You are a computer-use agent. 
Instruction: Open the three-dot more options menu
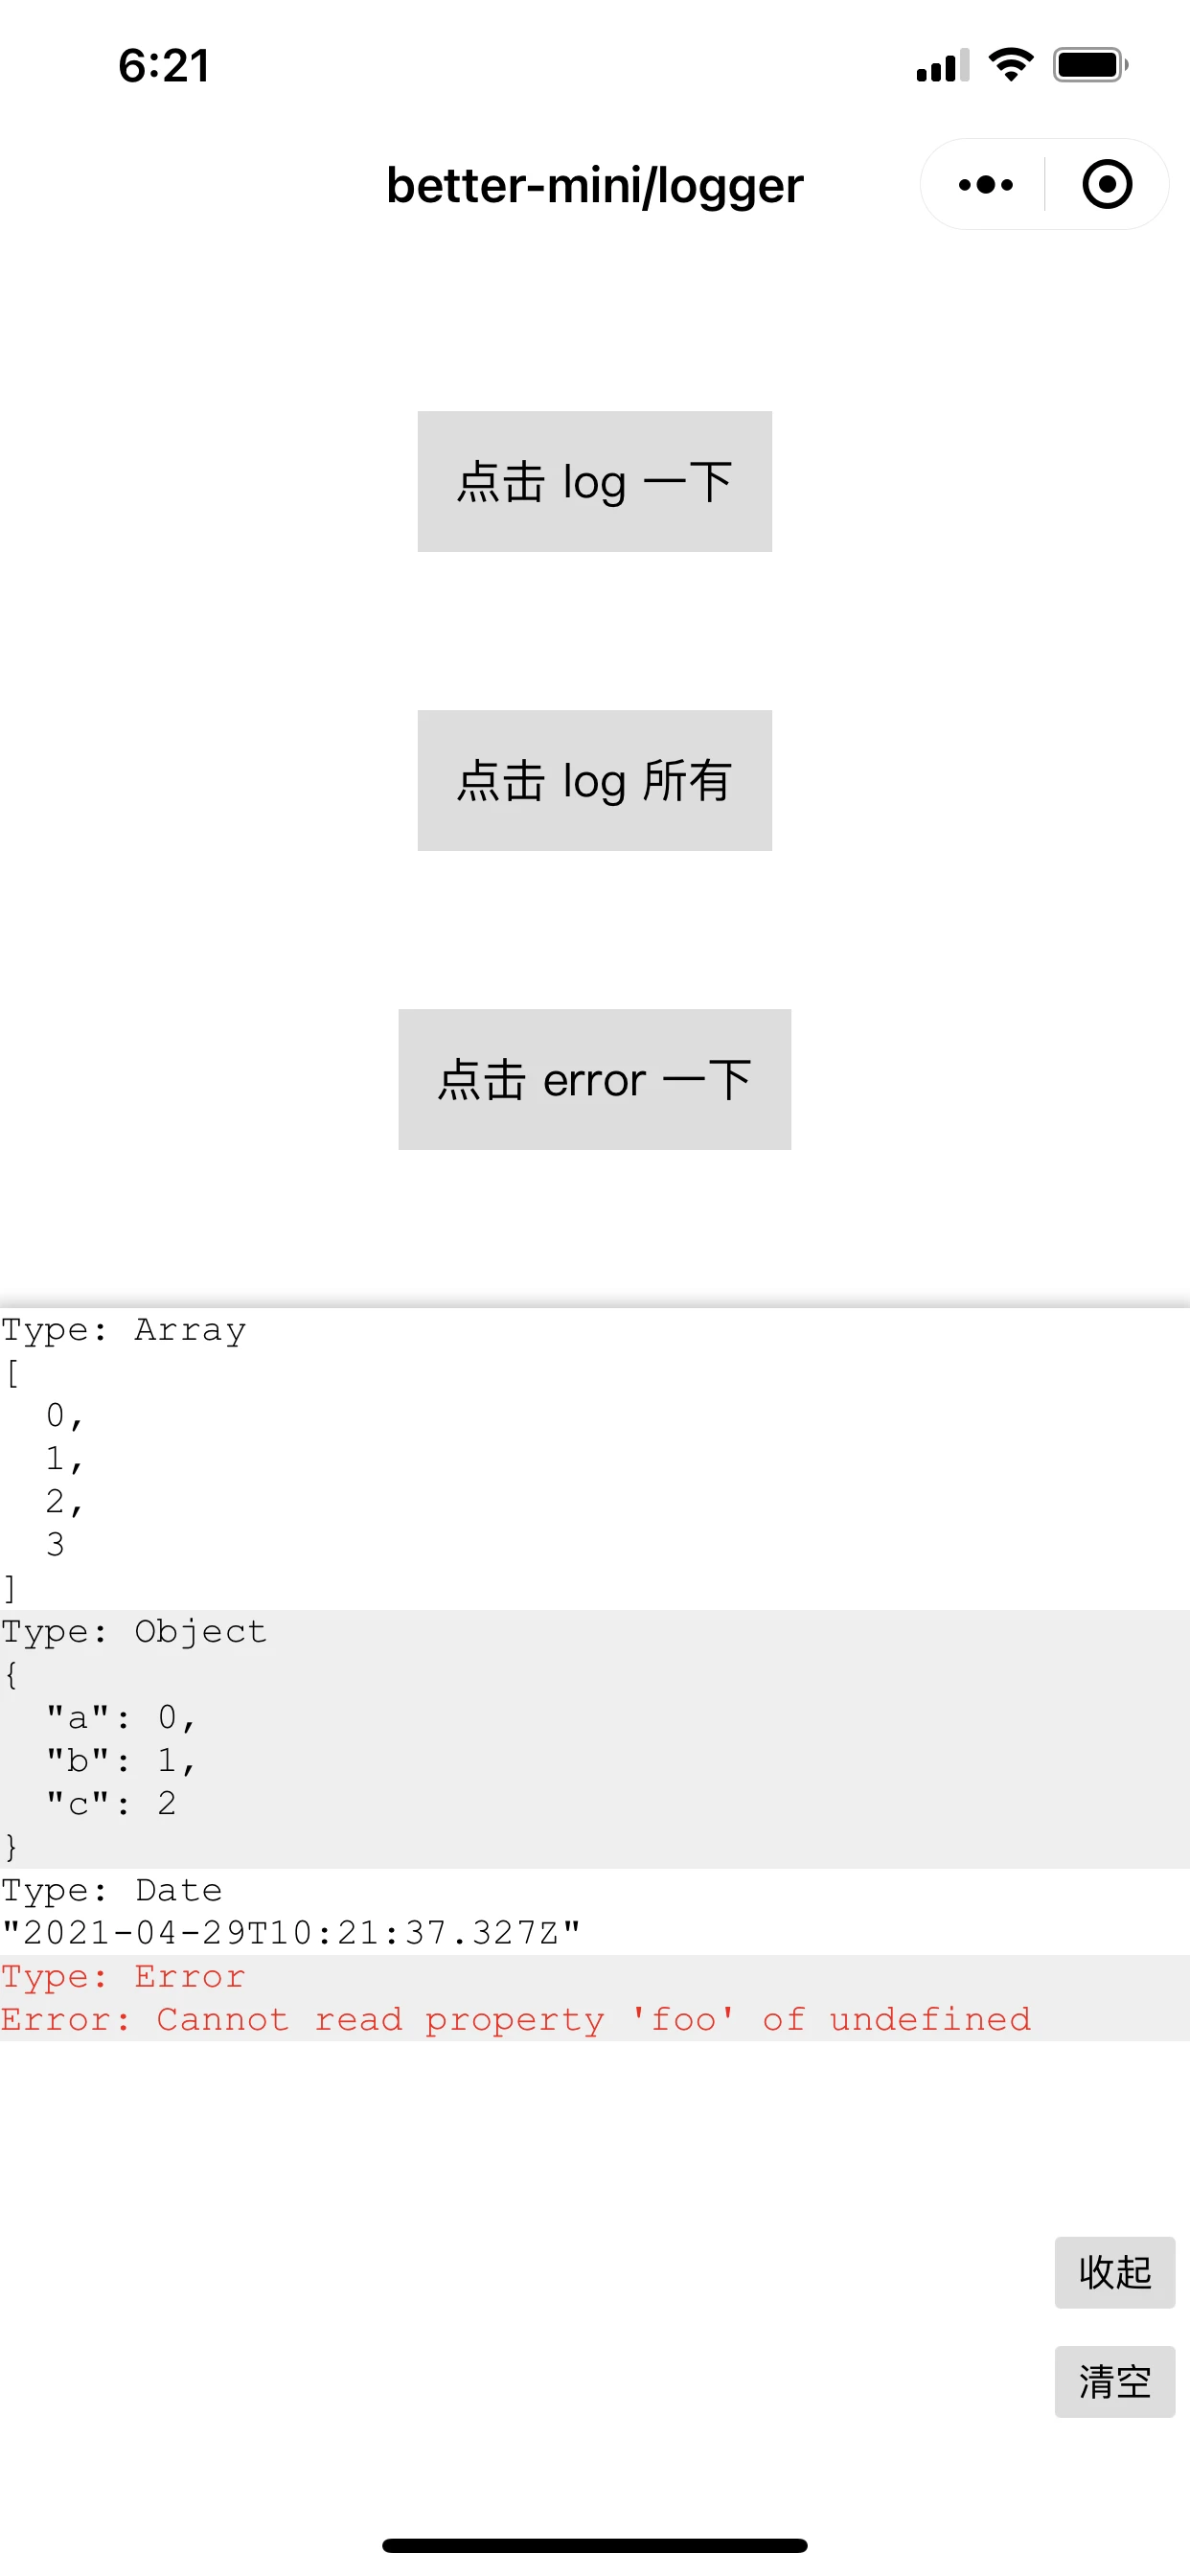pos(985,185)
